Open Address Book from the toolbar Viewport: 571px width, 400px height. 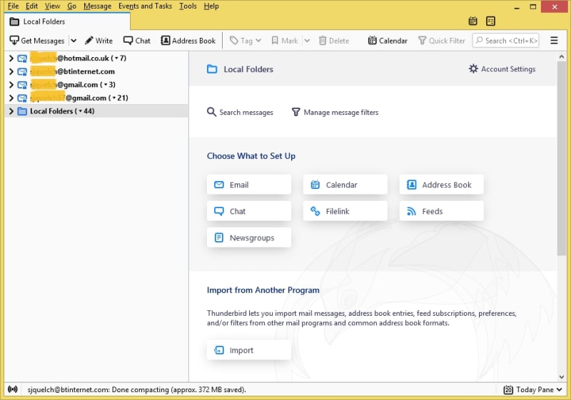pos(188,41)
